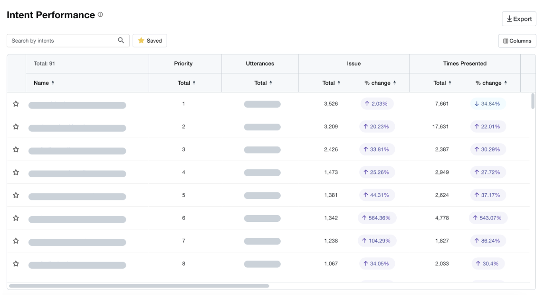Mark priority 6 row with star
Viewport: 543px width, 295px height.
16,218
